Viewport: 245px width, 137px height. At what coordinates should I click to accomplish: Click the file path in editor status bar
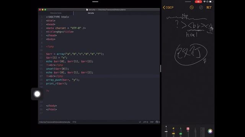54,122
